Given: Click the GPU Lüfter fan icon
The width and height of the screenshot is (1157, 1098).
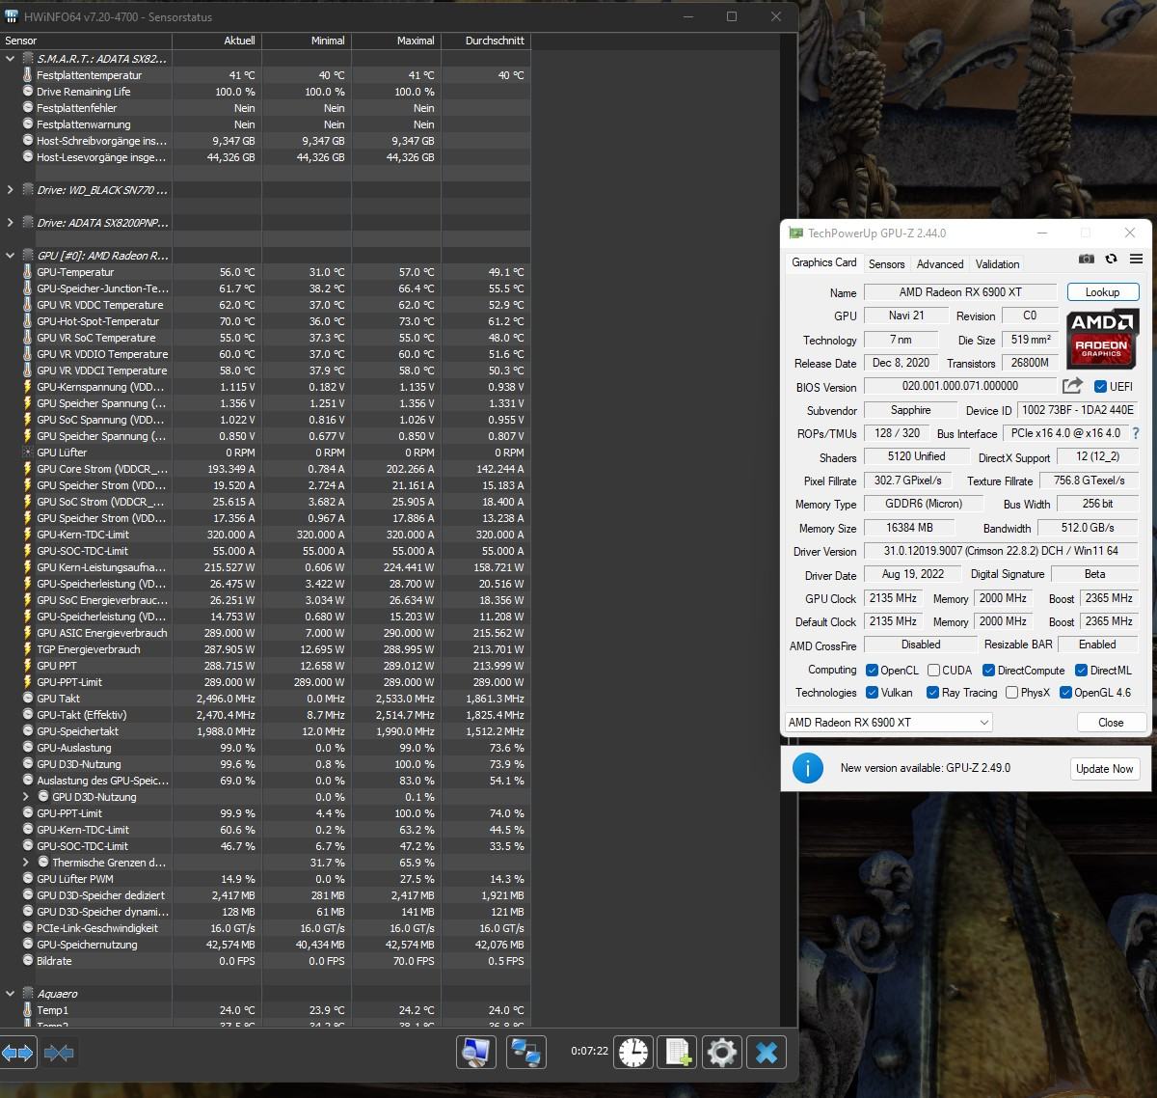Looking at the screenshot, I should pos(28,453).
